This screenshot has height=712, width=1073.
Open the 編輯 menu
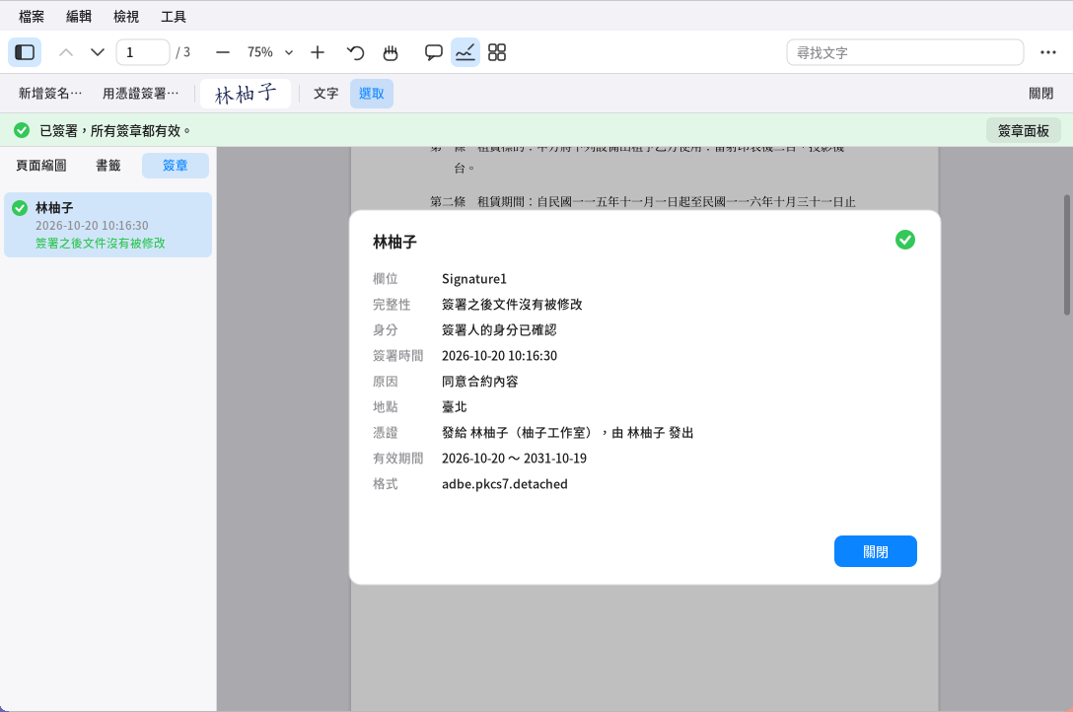79,17
